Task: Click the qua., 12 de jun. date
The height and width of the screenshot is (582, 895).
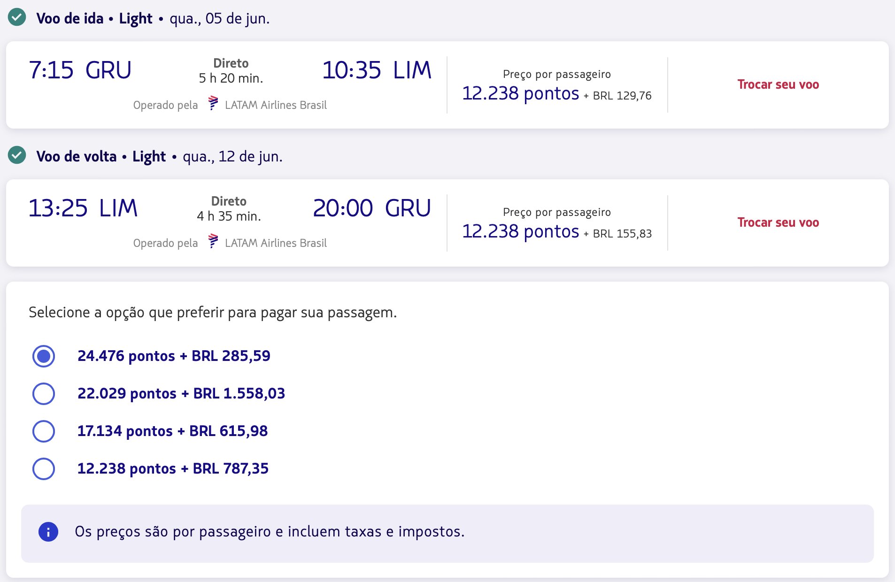Action: point(233,157)
